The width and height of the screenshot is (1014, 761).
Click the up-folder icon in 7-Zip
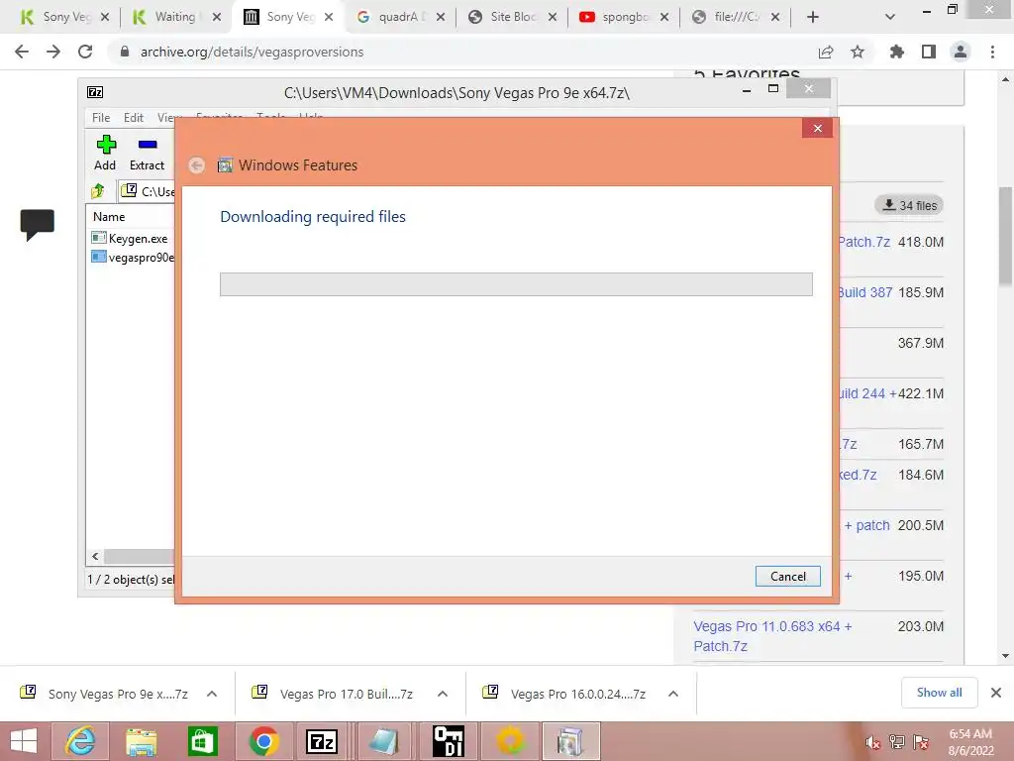[98, 191]
